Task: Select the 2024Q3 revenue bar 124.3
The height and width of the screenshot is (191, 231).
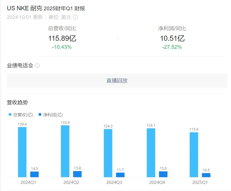Action: coord(108,153)
